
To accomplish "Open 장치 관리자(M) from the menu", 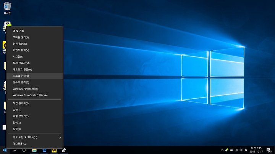I will coord(34,63).
